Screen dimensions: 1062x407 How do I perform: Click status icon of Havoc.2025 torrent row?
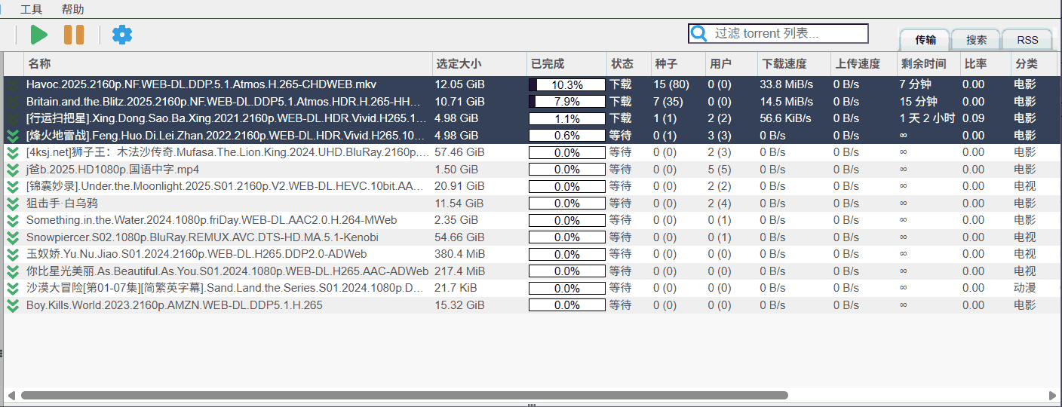pyautogui.click(x=13, y=84)
